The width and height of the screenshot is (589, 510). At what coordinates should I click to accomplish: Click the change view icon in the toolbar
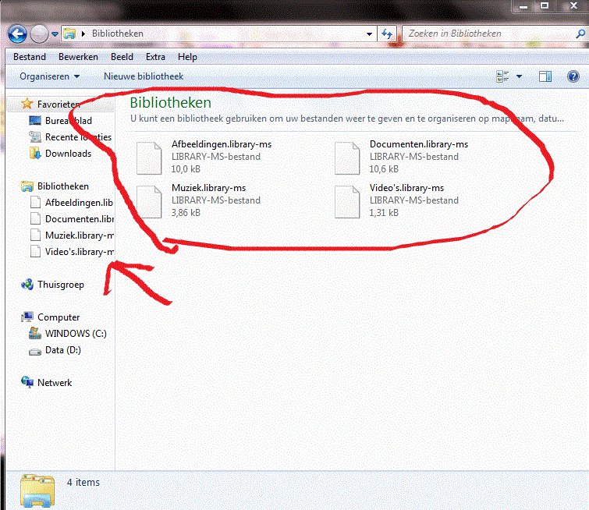click(x=502, y=76)
